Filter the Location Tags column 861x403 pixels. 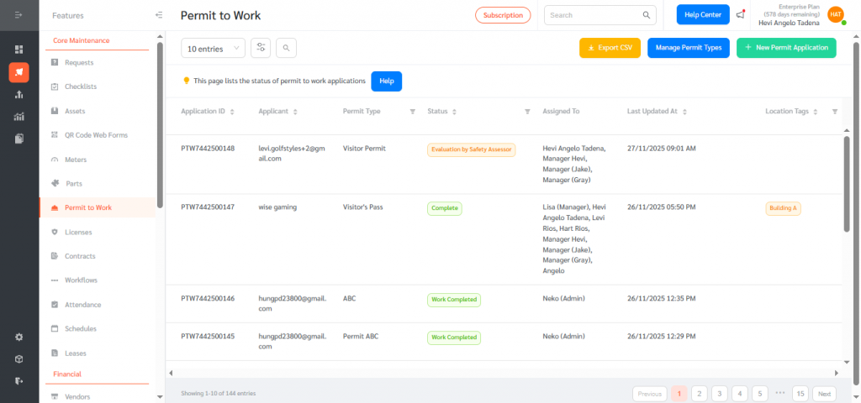834,112
